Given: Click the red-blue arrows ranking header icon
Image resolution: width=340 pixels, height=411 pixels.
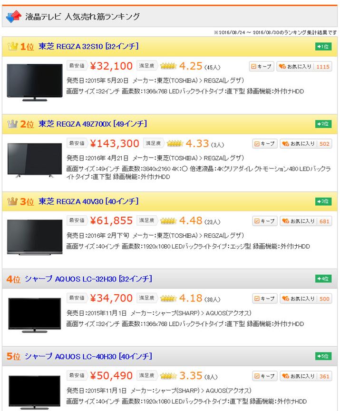Looking at the screenshot, I should point(13,16).
